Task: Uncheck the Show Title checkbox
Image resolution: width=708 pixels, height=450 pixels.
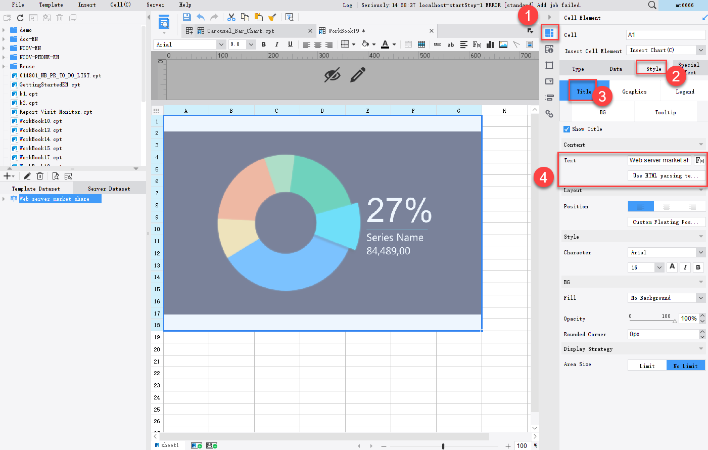Action: [x=567, y=129]
